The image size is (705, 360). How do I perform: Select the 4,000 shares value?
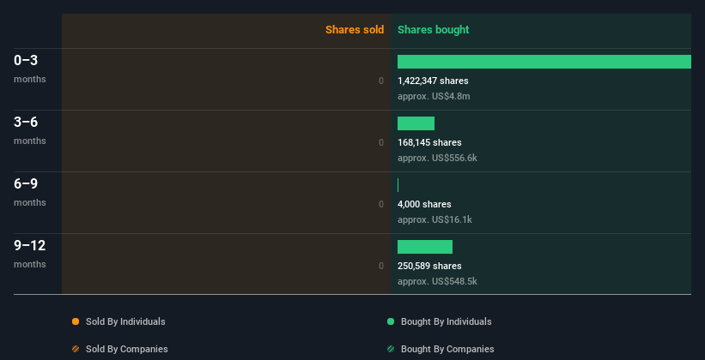(x=424, y=204)
